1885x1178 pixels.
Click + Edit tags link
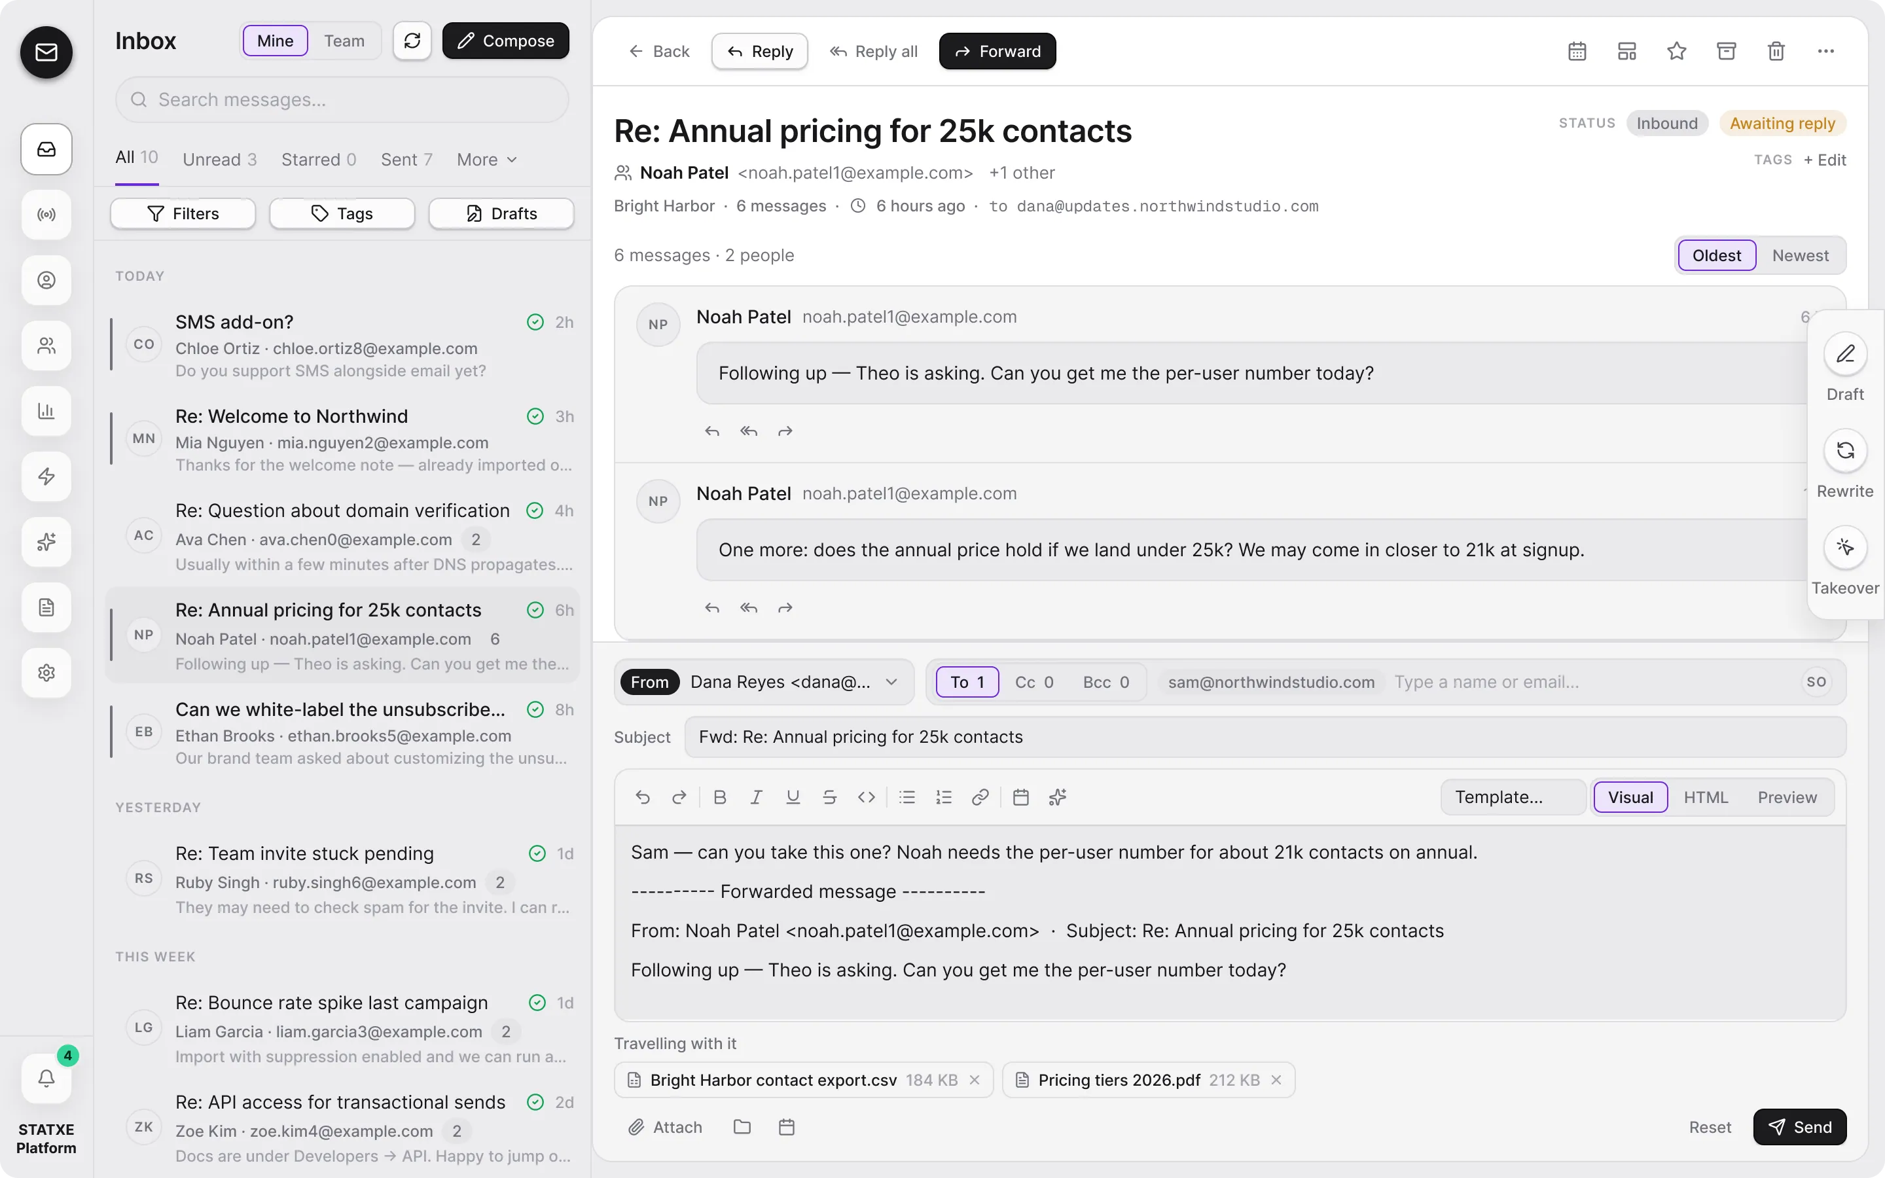coord(1825,160)
